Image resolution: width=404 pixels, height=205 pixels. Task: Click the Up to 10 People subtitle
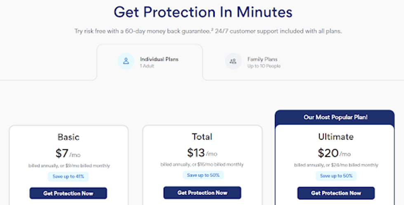click(264, 66)
